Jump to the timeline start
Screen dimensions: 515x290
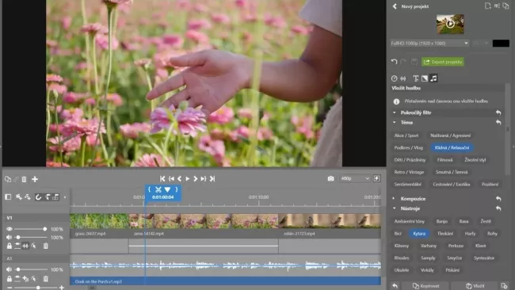point(162,178)
